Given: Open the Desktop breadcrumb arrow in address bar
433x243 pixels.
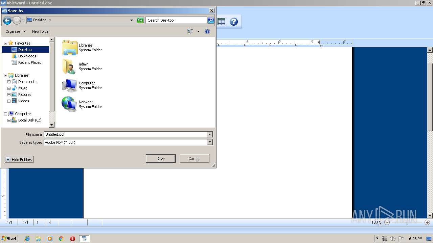Looking at the screenshot, I should click(50, 20).
